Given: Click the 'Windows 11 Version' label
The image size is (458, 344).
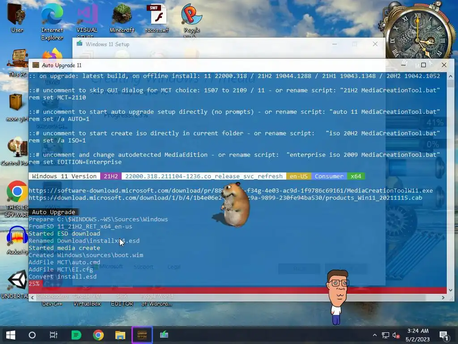Looking at the screenshot, I should click(x=64, y=176).
